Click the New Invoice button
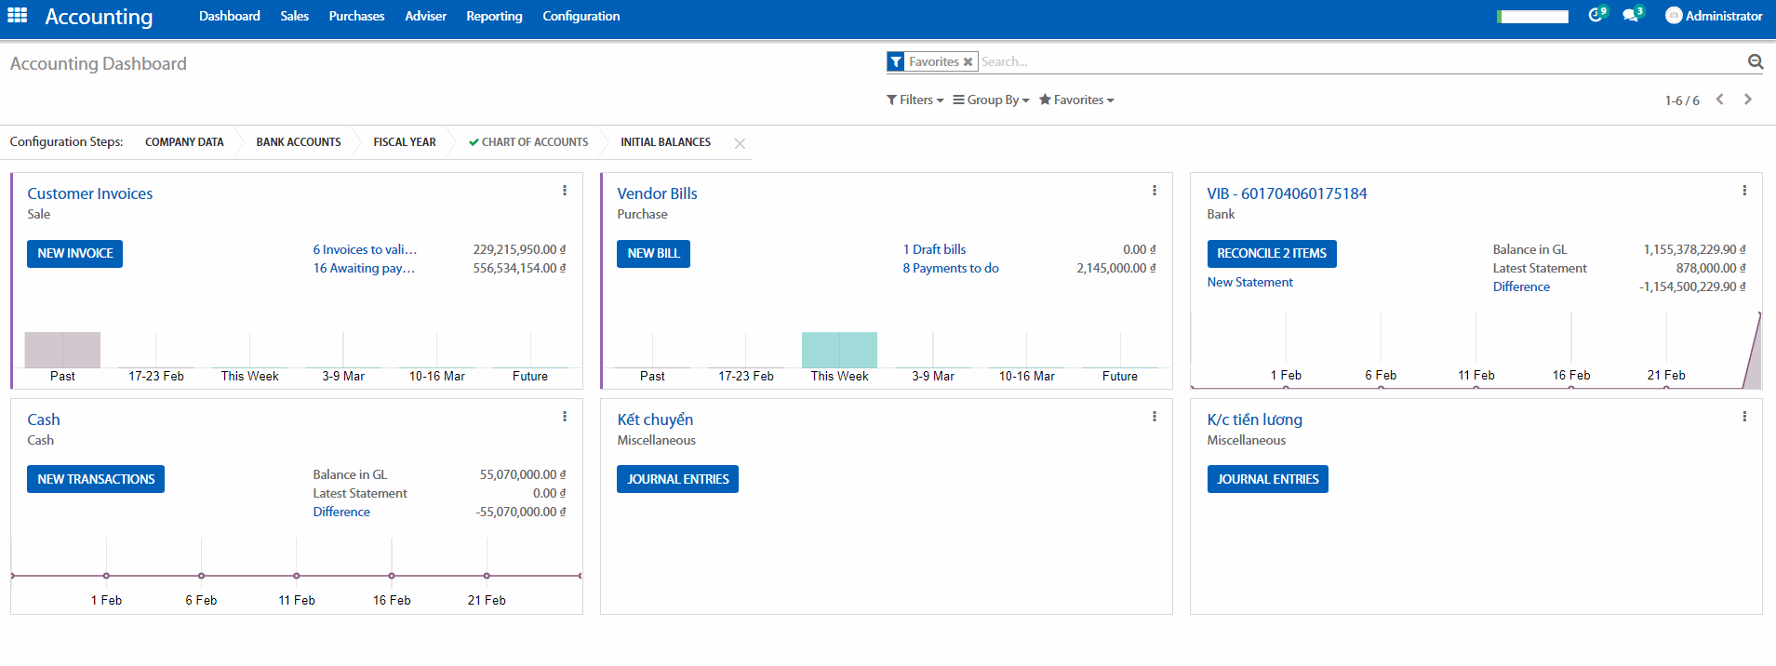The width and height of the screenshot is (1776, 666). coord(75,254)
